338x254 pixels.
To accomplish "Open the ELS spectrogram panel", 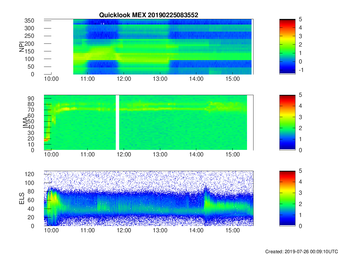I will [x=149, y=198].
